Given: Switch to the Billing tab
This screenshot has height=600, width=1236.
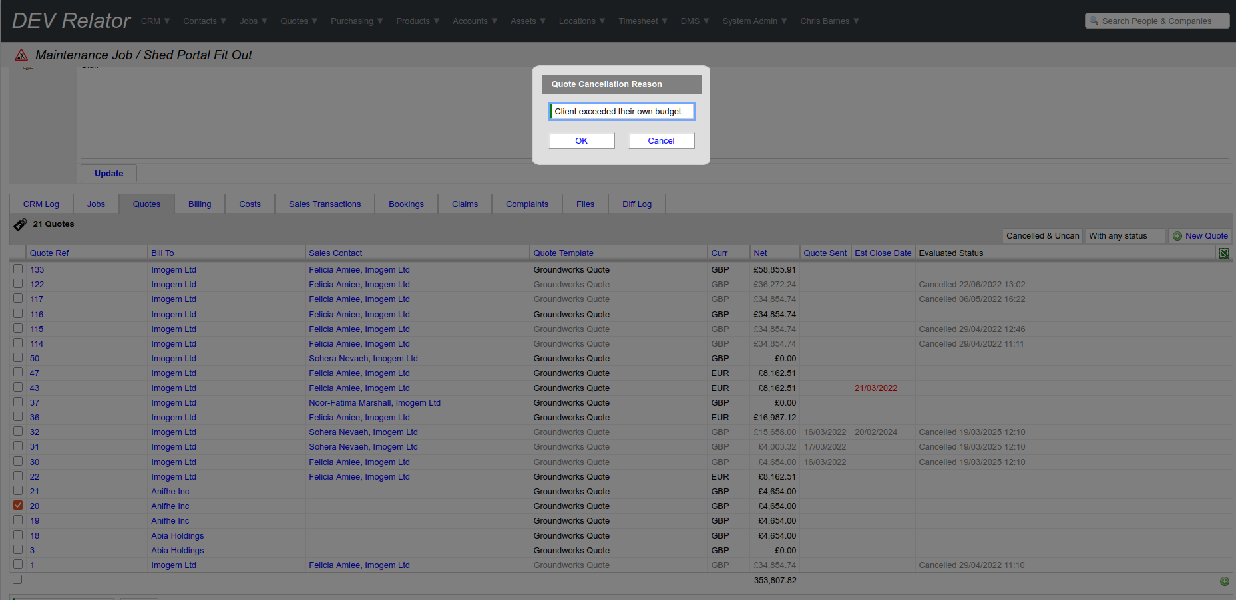Looking at the screenshot, I should click(200, 204).
